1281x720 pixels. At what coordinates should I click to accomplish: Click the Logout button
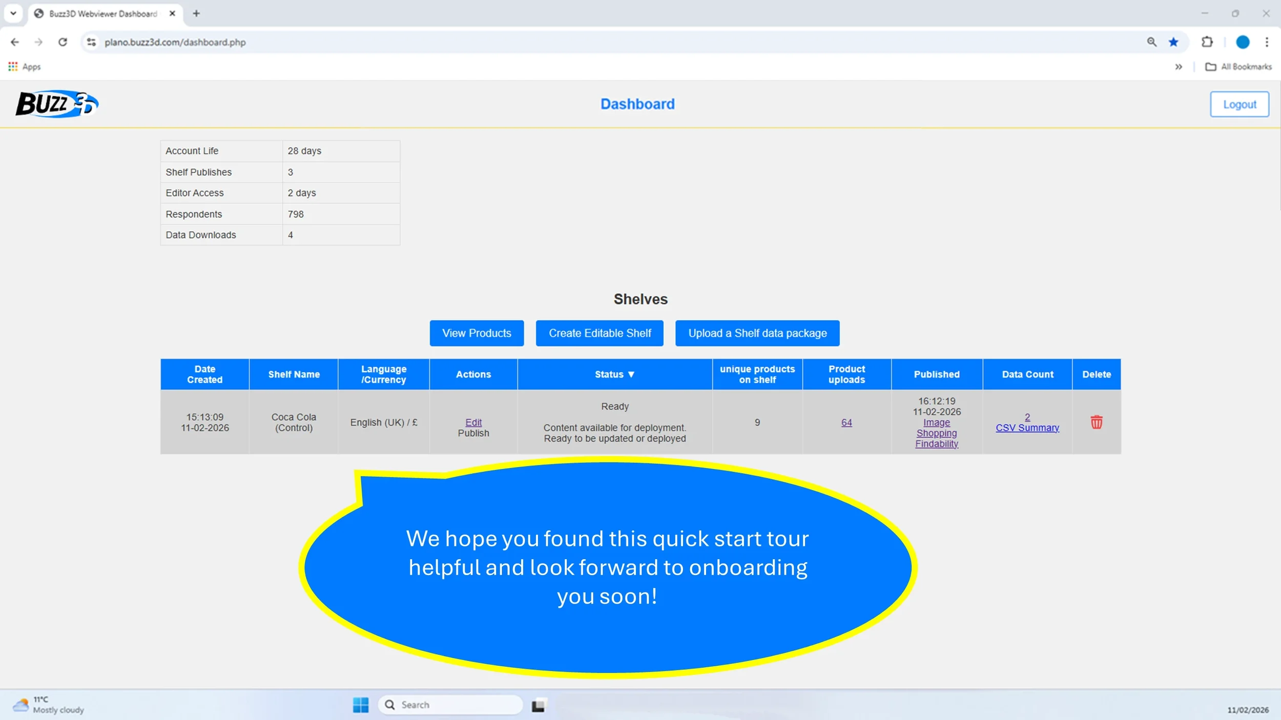[x=1239, y=104]
